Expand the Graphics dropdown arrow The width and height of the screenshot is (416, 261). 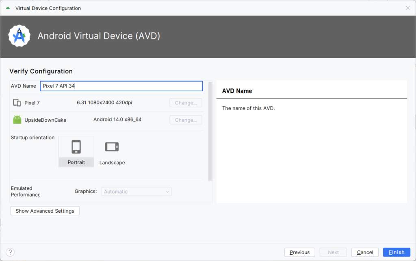(x=167, y=192)
